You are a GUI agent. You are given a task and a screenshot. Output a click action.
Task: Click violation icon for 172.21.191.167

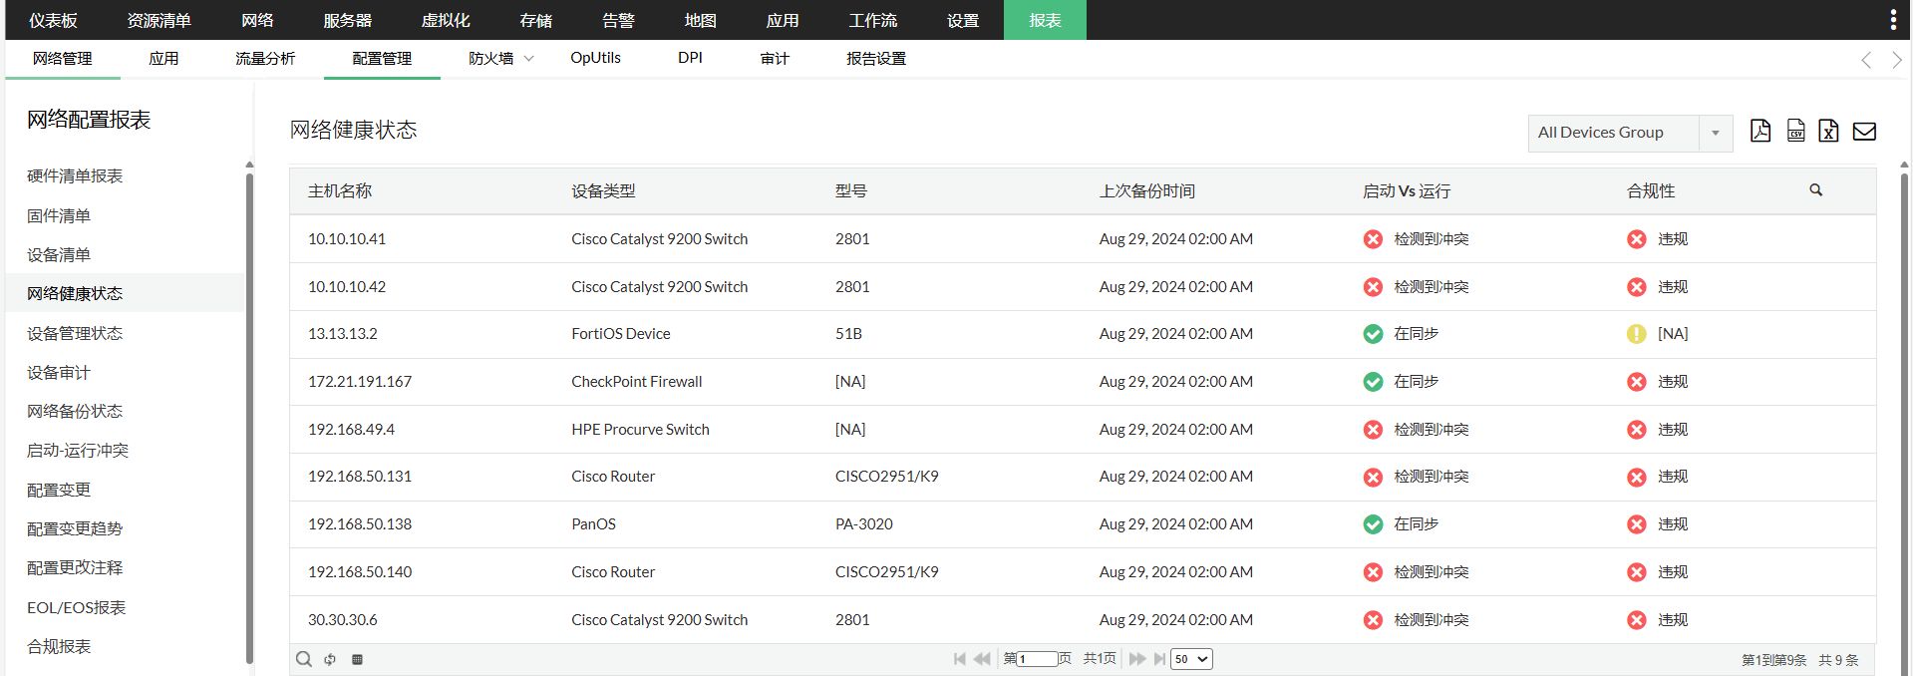point(1636,382)
